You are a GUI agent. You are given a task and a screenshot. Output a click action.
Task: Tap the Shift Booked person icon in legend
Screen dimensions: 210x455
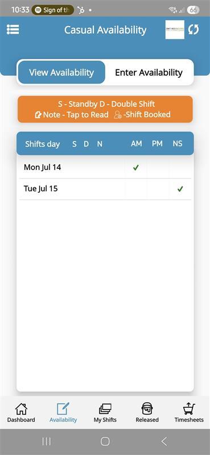(118, 115)
